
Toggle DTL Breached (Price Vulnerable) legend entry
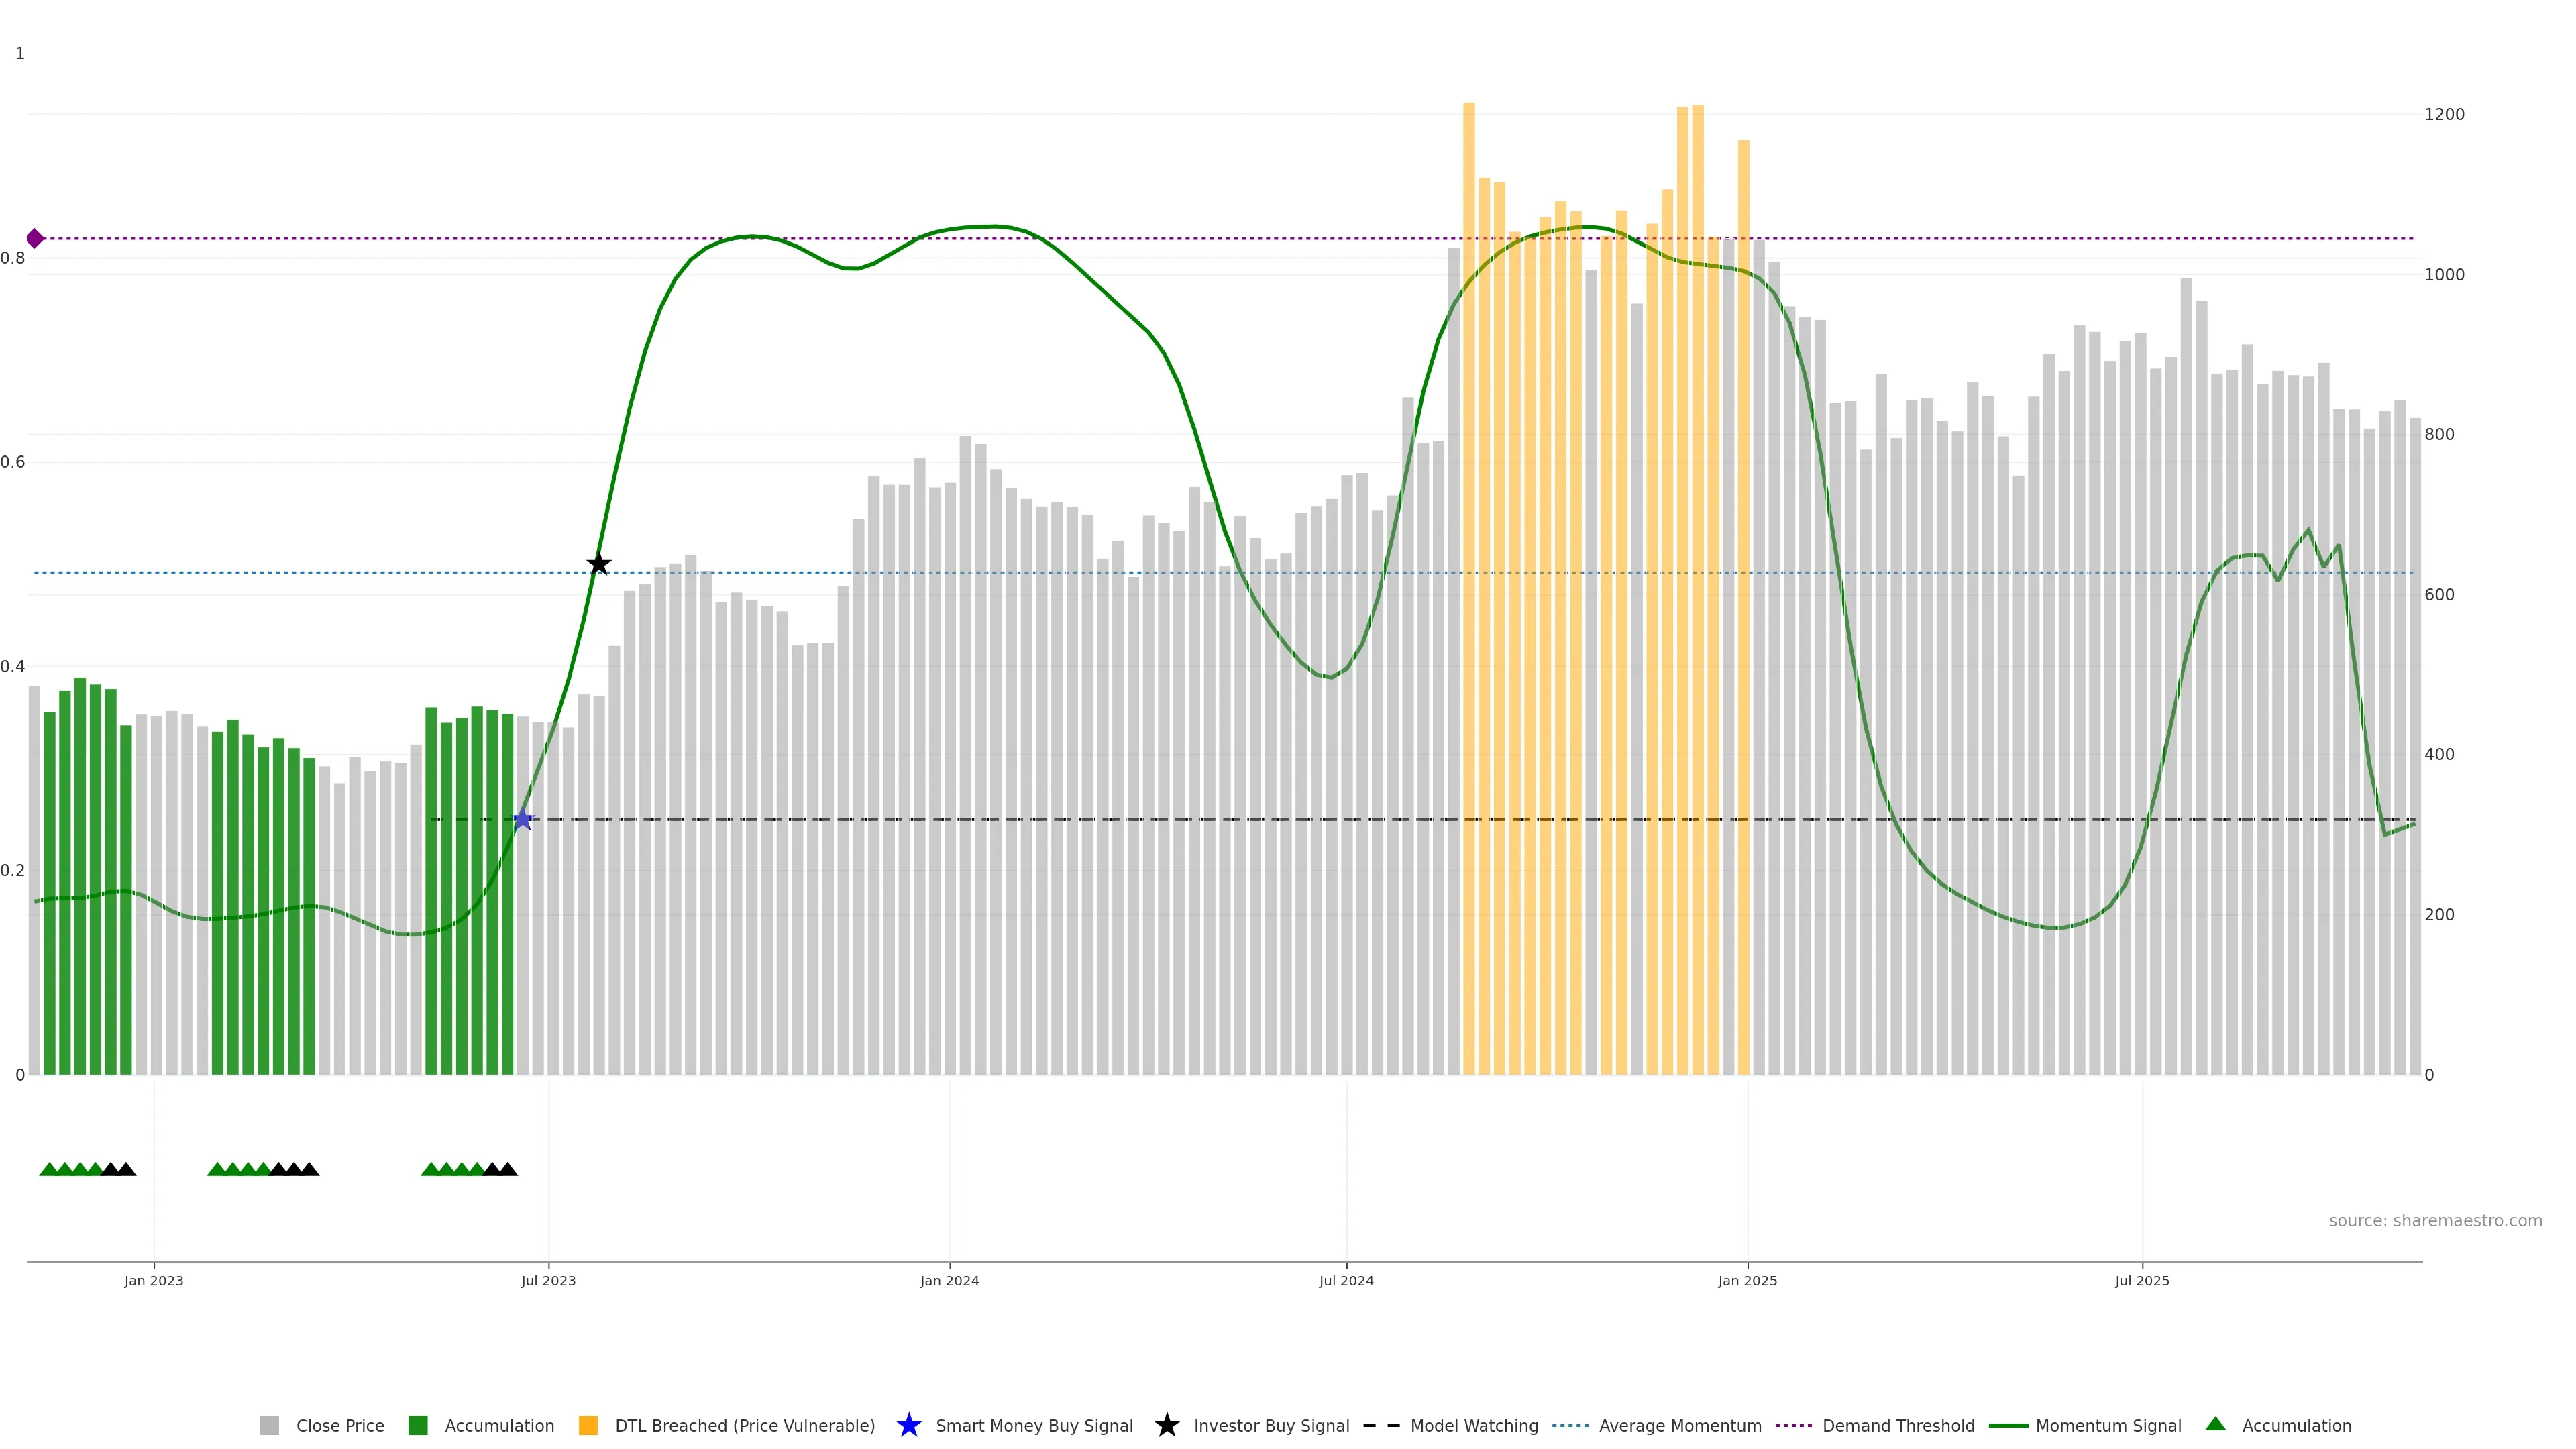click(x=744, y=1425)
